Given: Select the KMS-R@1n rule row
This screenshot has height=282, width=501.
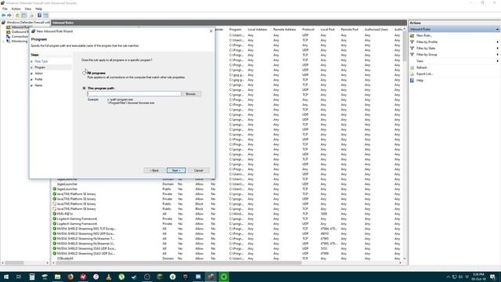Looking at the screenshot, I should (x=227, y=214).
